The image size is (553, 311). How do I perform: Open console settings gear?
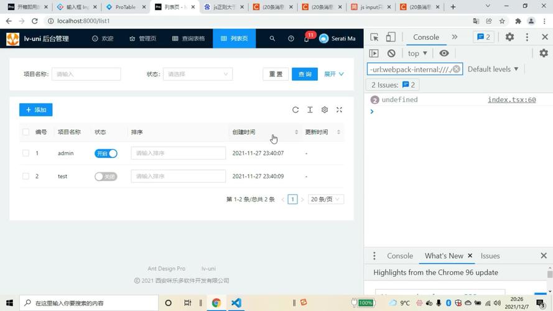point(544,53)
